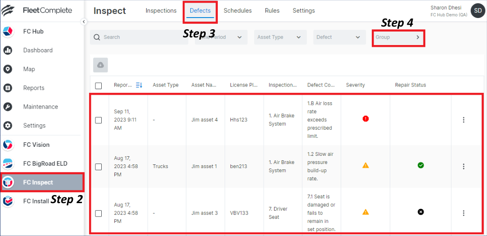Check the Sep 11, 2023 defect row
This screenshot has width=487, height=236.
tap(99, 120)
